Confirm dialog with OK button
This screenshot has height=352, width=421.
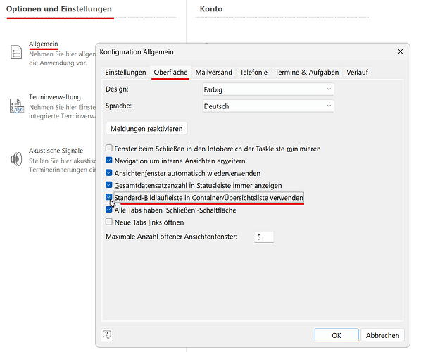pos(337,335)
